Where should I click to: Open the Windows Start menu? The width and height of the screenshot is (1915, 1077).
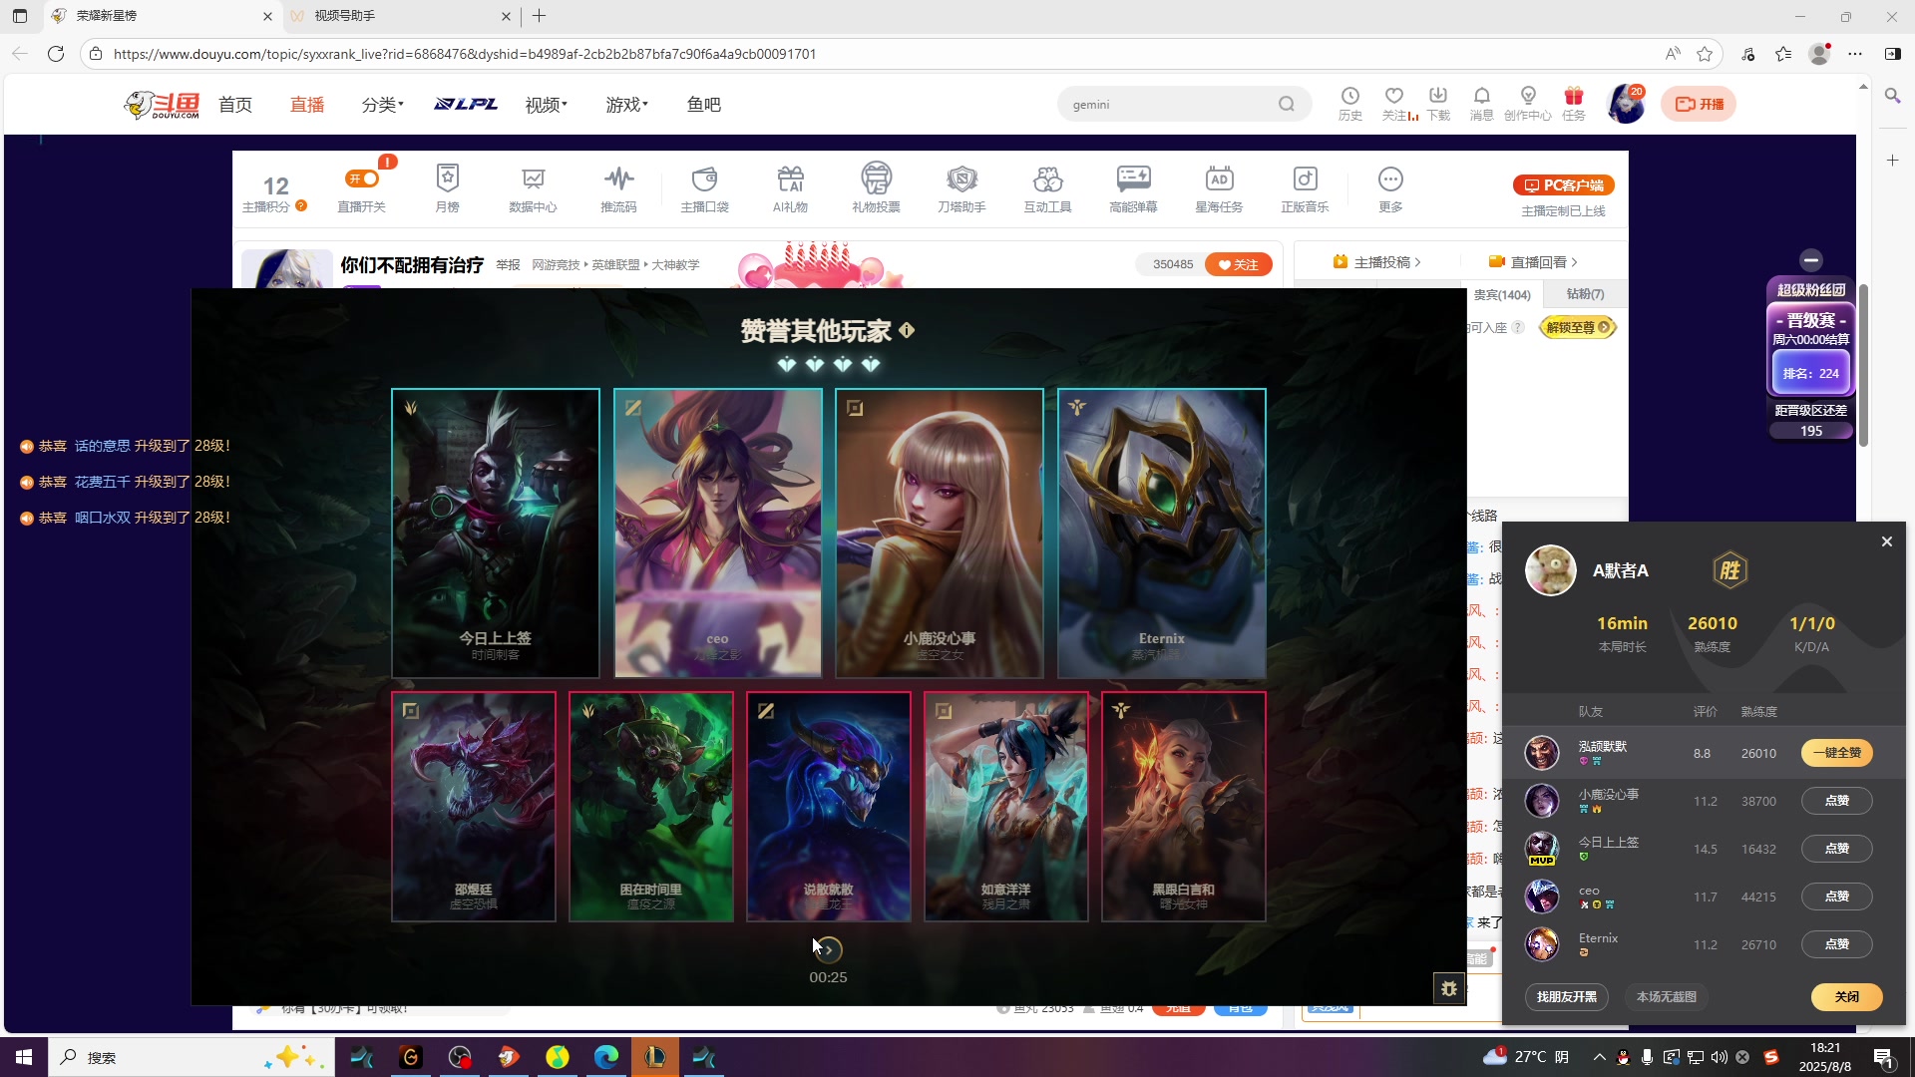(x=24, y=1057)
